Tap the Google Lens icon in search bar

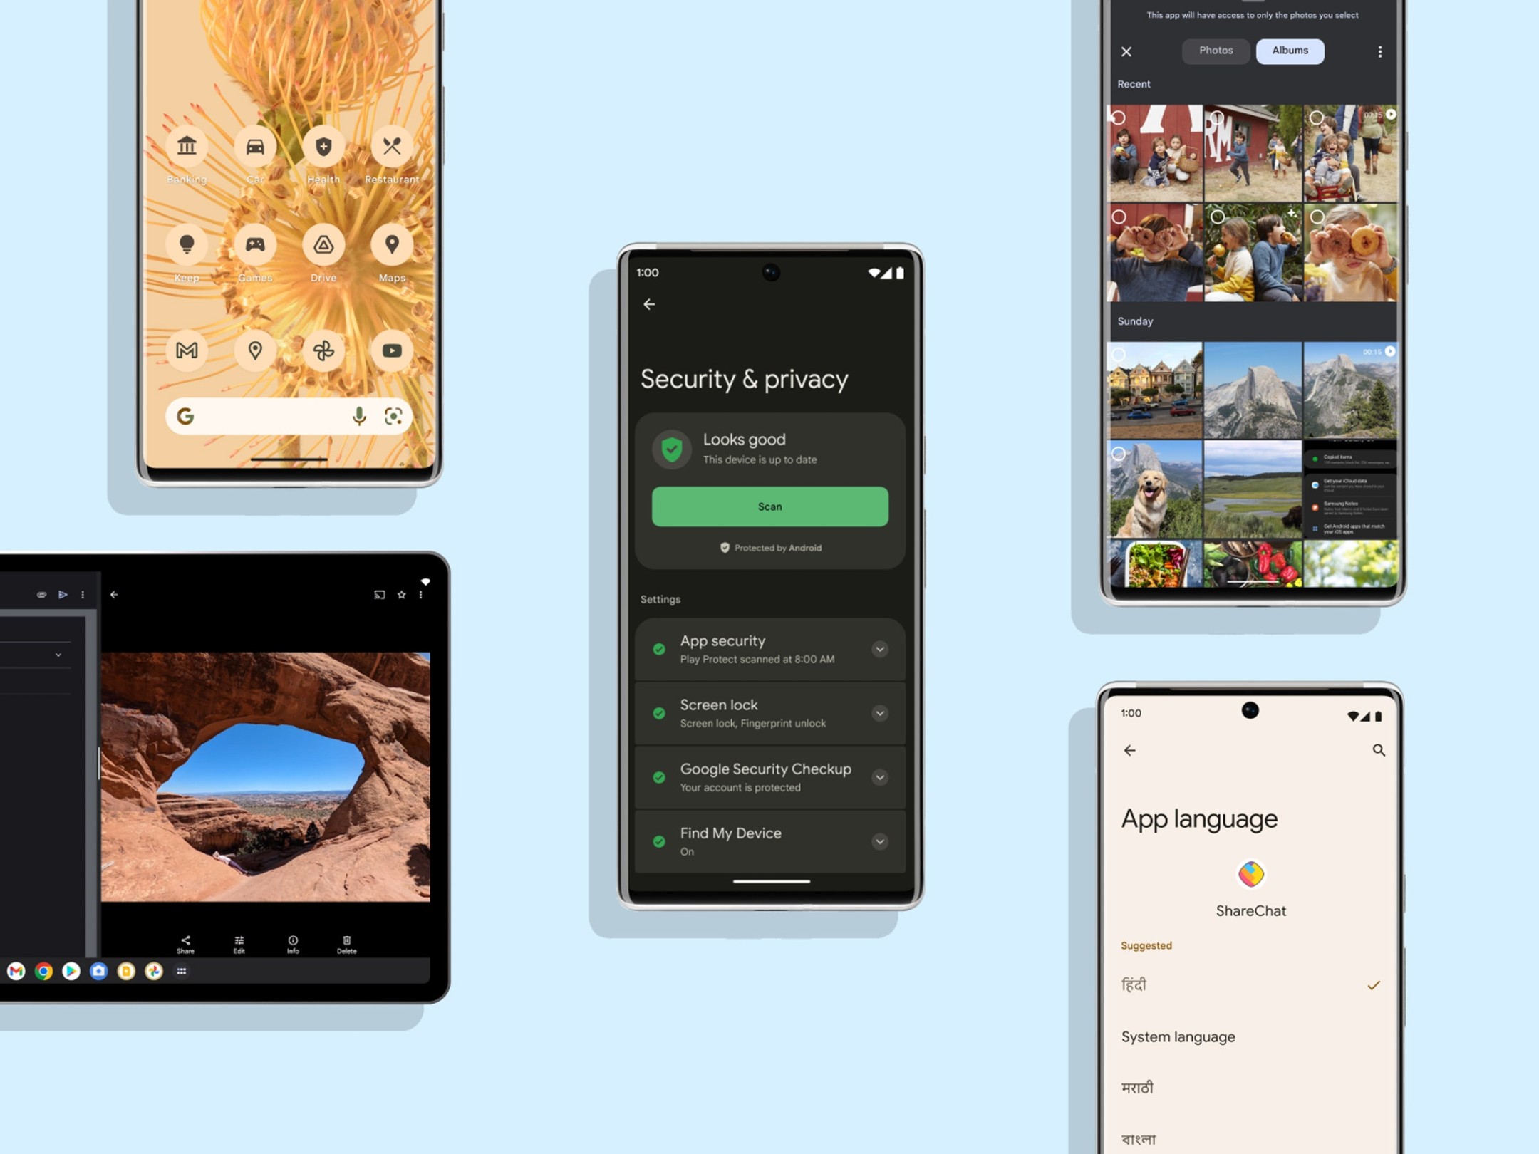click(393, 416)
